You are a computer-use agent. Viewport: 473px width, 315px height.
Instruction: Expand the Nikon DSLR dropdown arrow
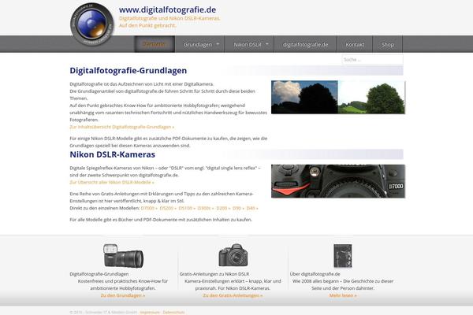click(x=267, y=44)
